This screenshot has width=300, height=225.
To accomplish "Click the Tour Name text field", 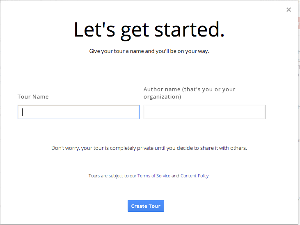I will click(78, 112).
